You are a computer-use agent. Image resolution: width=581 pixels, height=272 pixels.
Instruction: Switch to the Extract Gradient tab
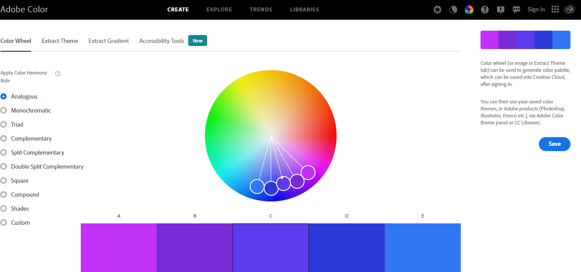tap(109, 41)
